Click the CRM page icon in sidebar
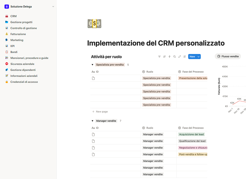 coord(7,16)
